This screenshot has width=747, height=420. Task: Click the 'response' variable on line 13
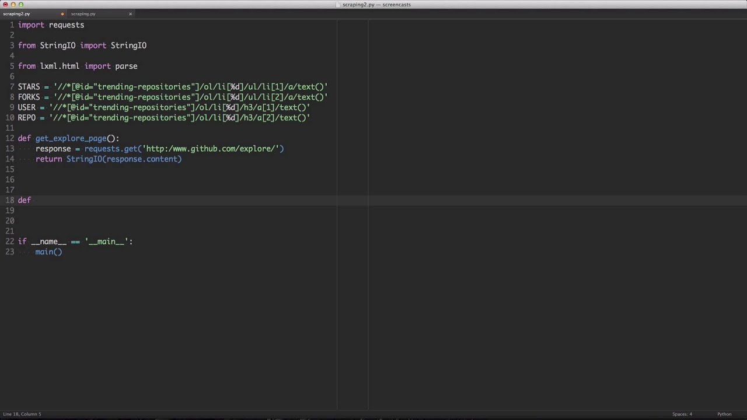tap(53, 149)
